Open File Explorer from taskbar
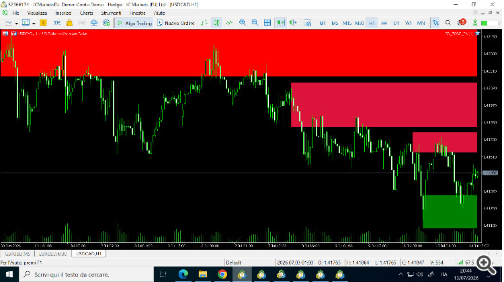504x282 pixels. [202, 275]
